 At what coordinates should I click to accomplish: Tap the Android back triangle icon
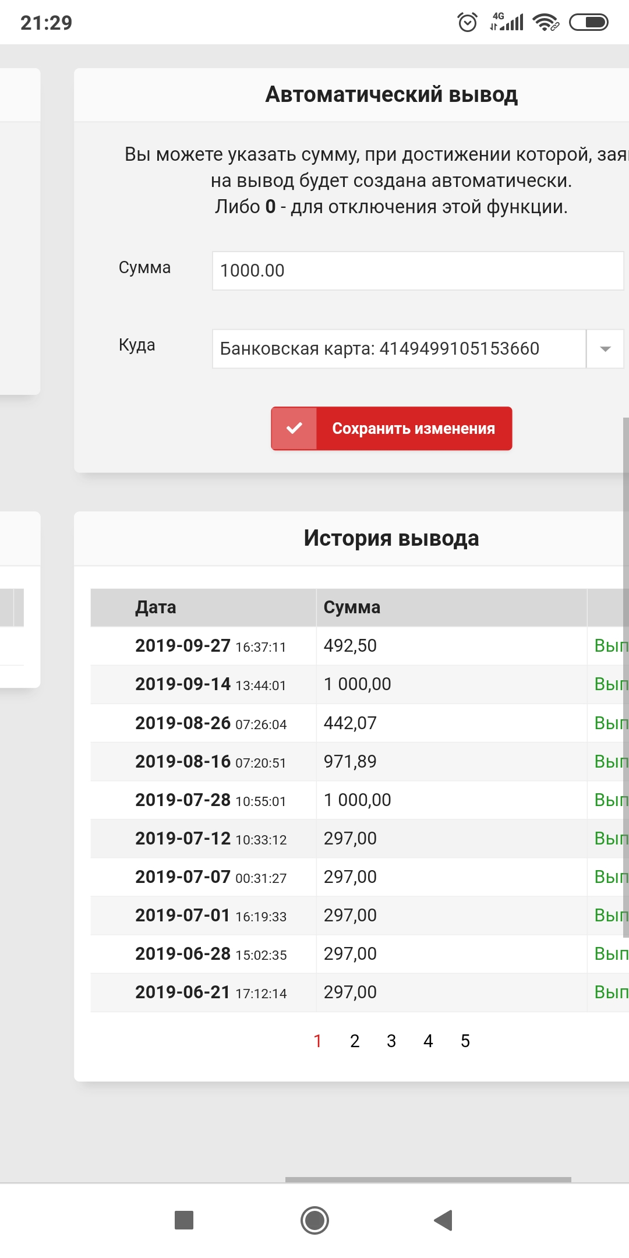pos(444,1220)
